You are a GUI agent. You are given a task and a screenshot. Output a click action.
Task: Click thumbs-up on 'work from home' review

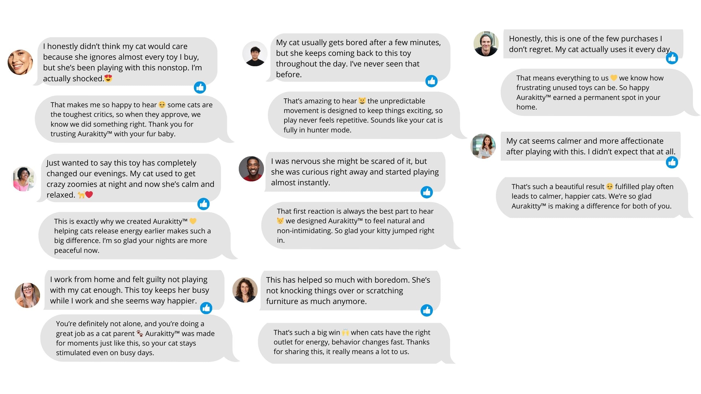[206, 308]
